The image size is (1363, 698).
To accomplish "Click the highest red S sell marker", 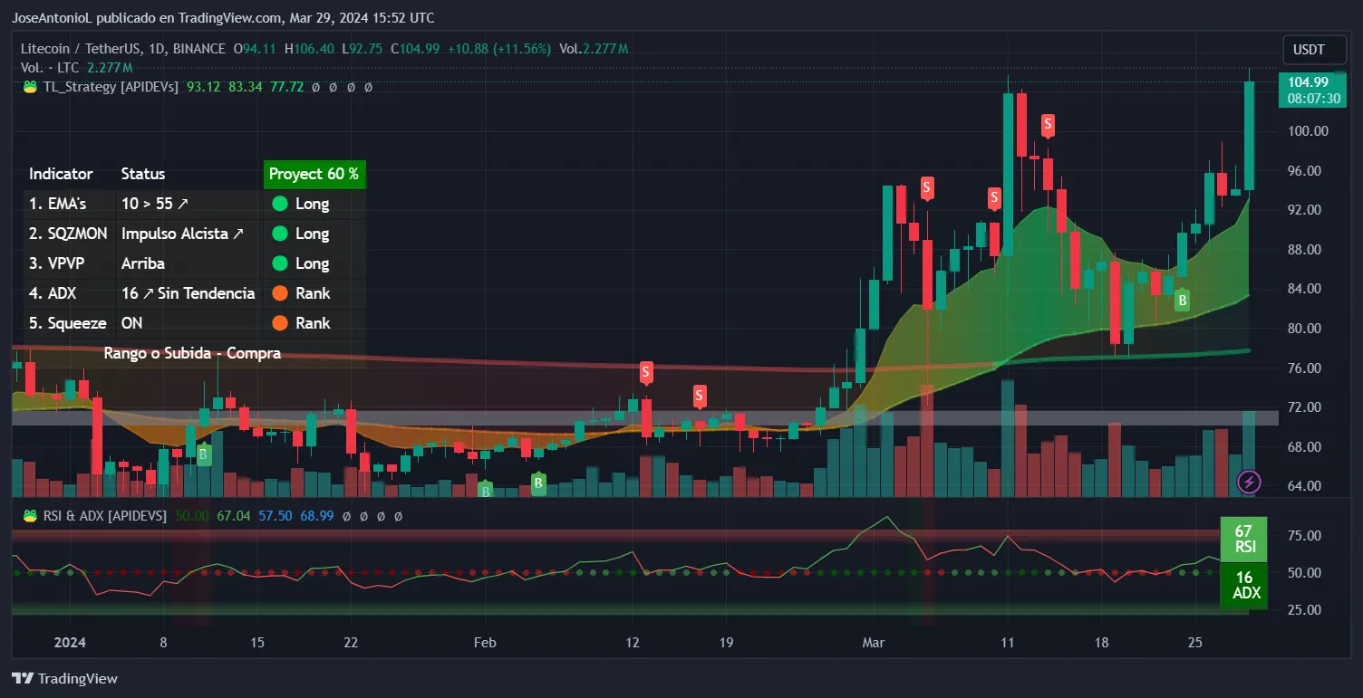I will (x=1048, y=124).
